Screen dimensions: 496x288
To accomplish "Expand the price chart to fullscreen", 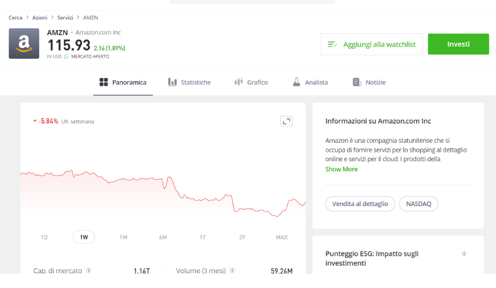I will (x=286, y=121).
